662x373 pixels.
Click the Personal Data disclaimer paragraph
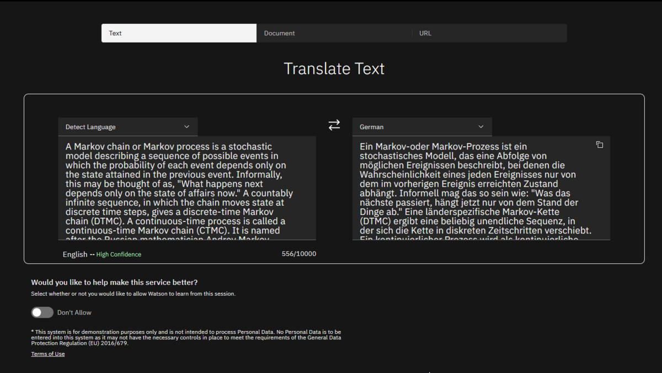pyautogui.click(x=186, y=337)
